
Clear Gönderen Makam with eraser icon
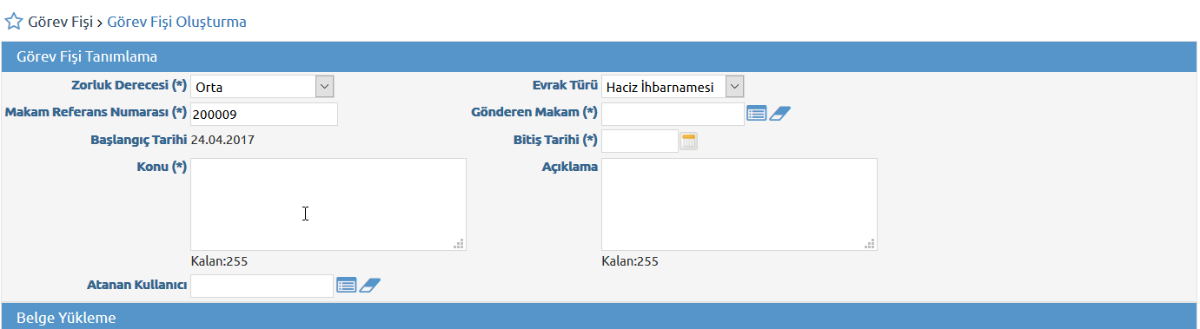pyautogui.click(x=779, y=114)
